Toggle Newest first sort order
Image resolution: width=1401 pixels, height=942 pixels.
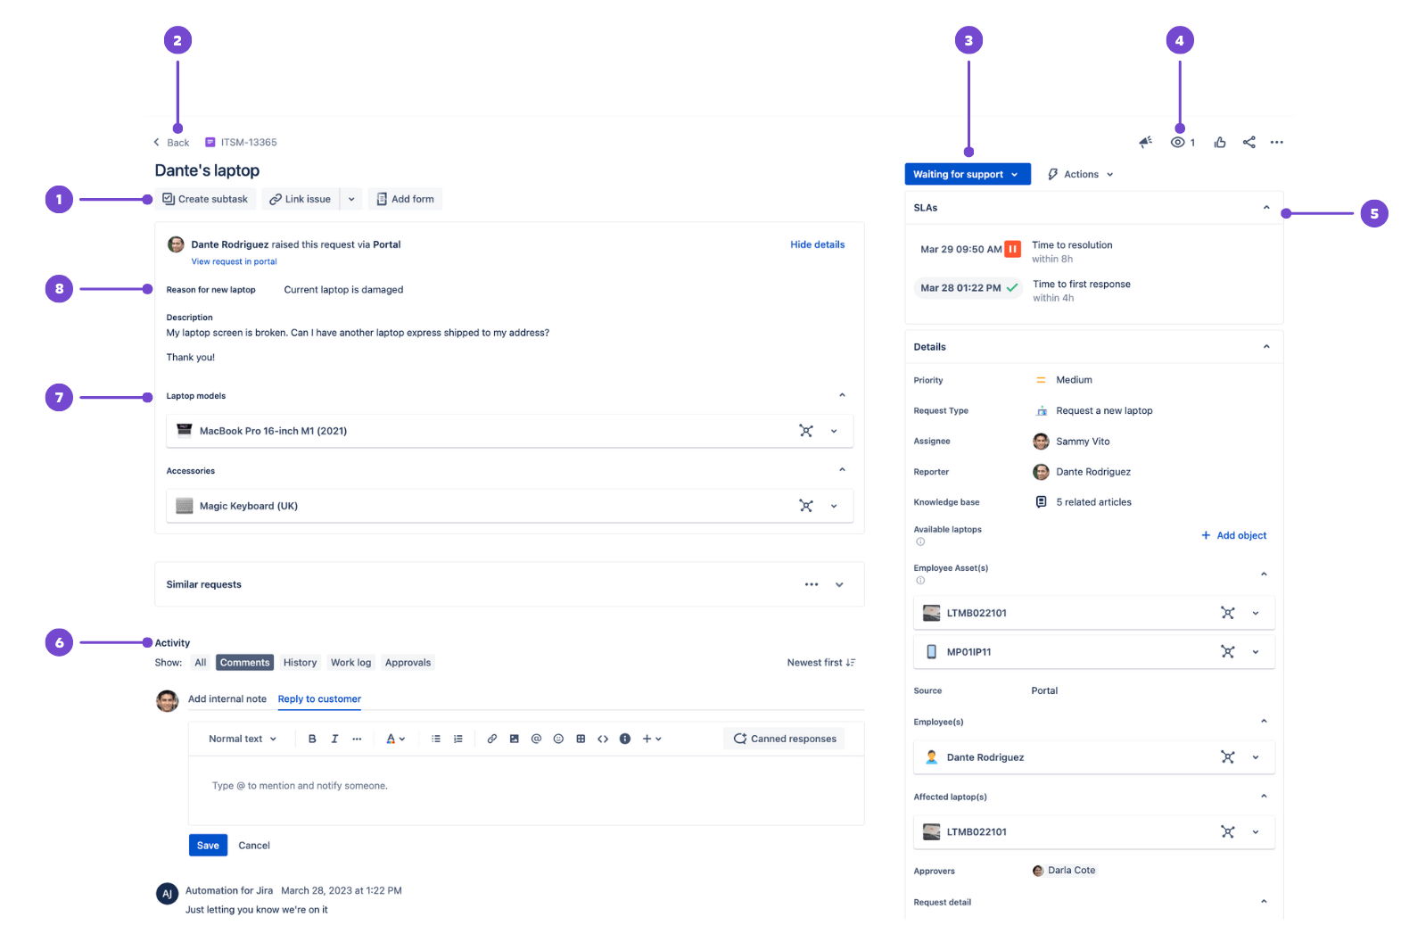click(x=820, y=663)
